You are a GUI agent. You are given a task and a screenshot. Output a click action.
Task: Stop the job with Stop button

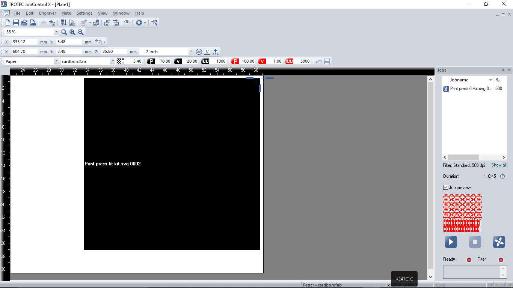(x=475, y=242)
